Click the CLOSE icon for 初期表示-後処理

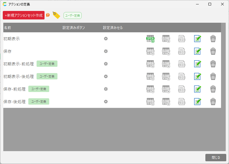pos(166,77)
